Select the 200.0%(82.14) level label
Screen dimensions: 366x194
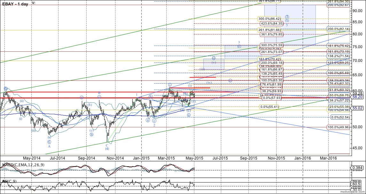point(338,29)
